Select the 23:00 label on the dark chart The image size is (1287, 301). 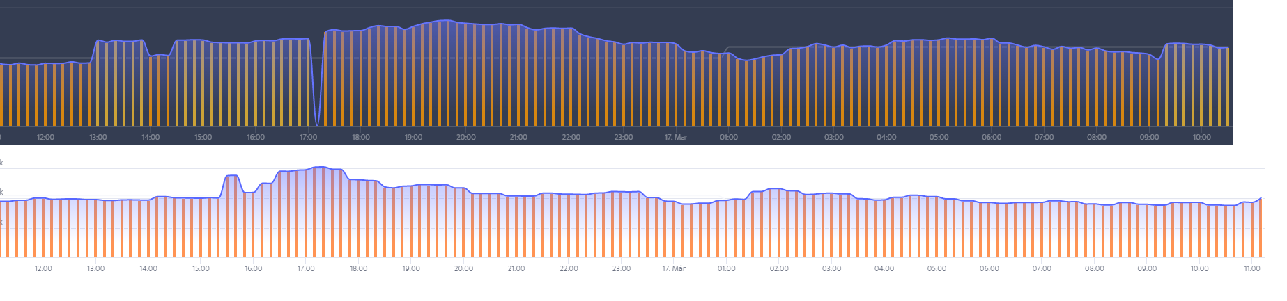click(x=624, y=137)
